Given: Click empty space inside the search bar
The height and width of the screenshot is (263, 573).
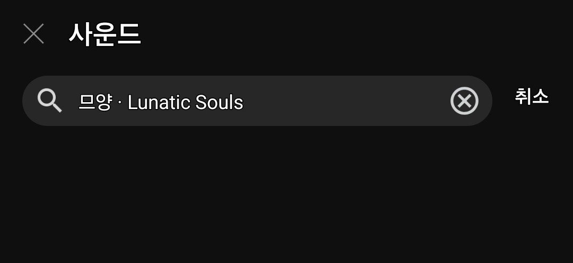Looking at the screenshot, I should click(x=345, y=101).
